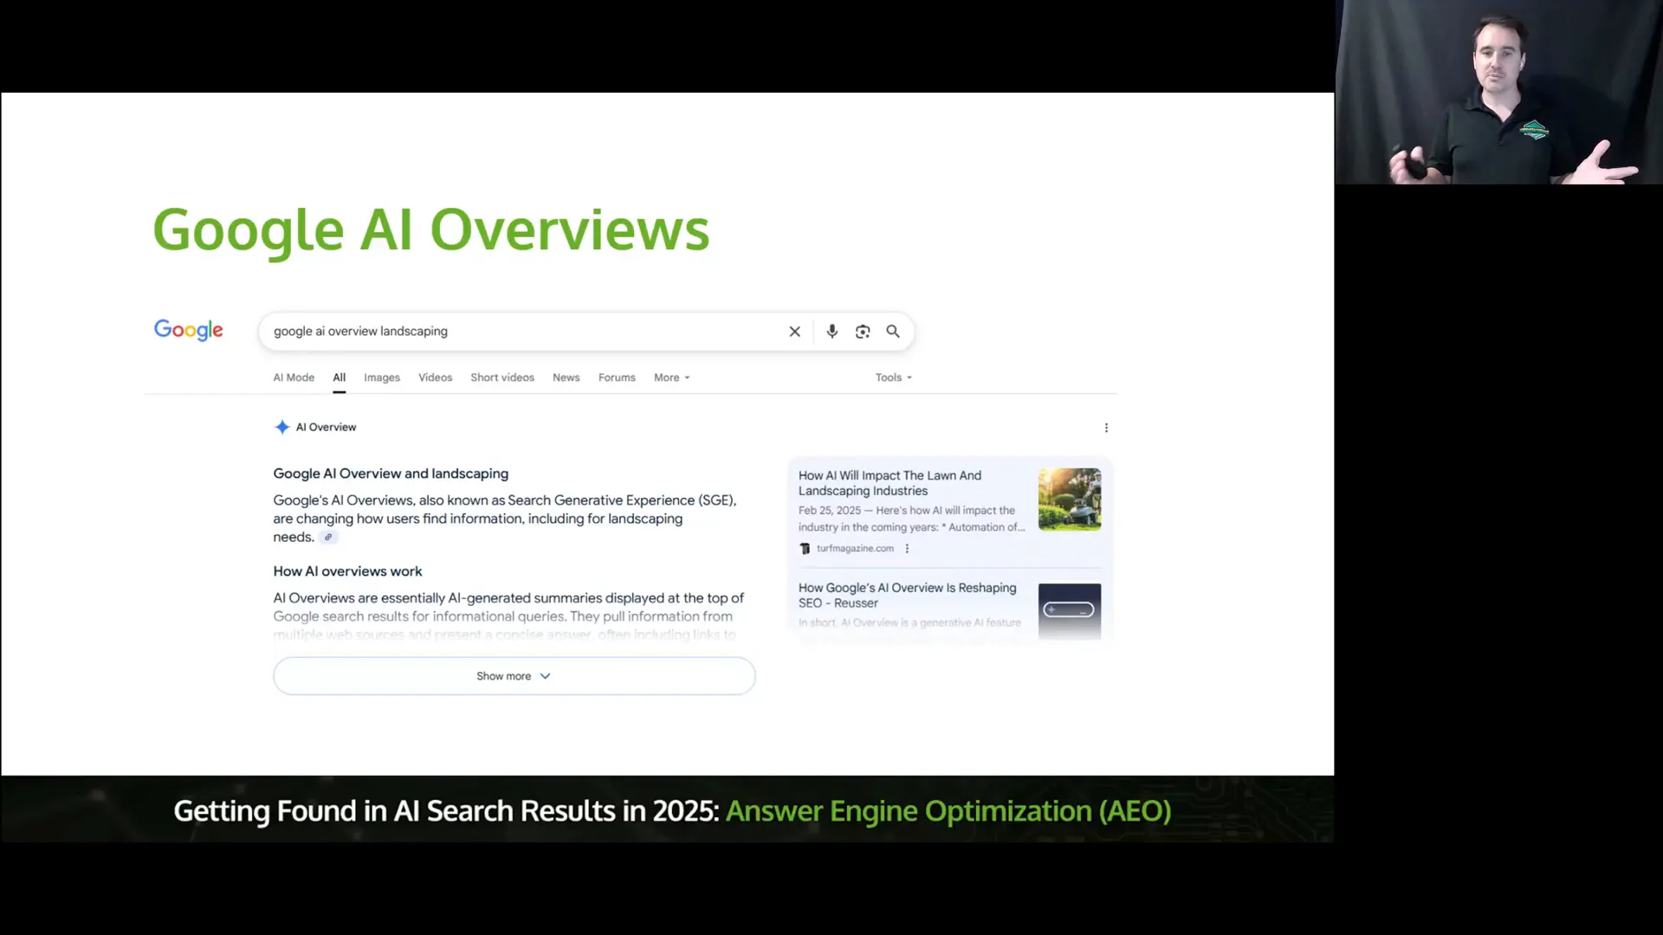Start voice search with the microphone icon
1663x935 pixels.
click(x=831, y=332)
